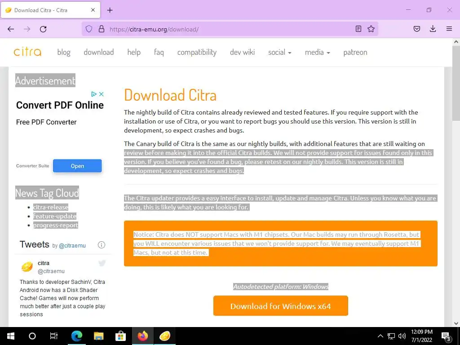460x345 pixels.
Task: Open volume control tray icon
Action: coord(402,336)
